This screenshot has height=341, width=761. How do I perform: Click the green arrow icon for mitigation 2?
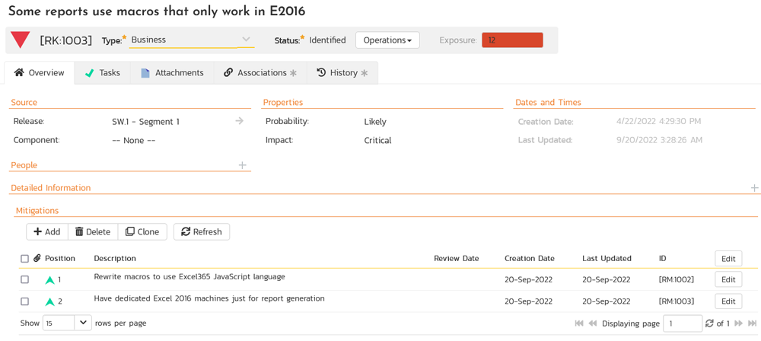point(49,301)
